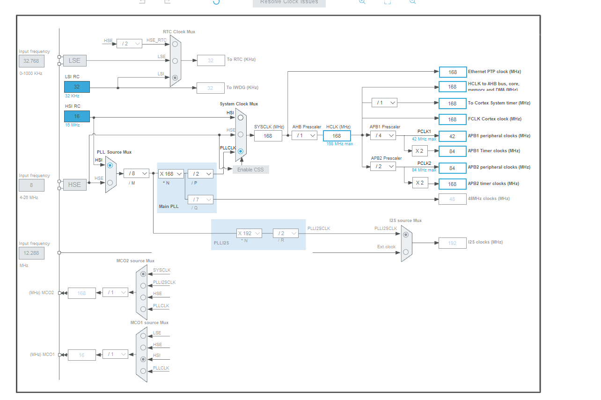Click the Enable CSS button
Screen dimensions: 601x400
click(x=250, y=170)
